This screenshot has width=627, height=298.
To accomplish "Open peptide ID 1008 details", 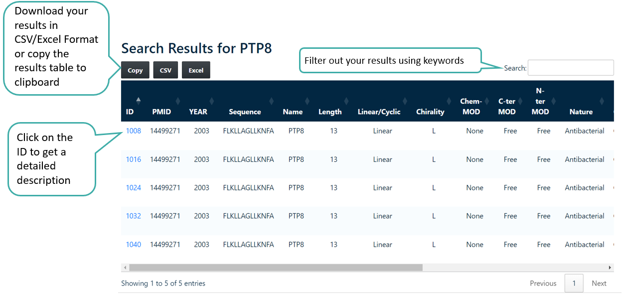I will 133,131.
